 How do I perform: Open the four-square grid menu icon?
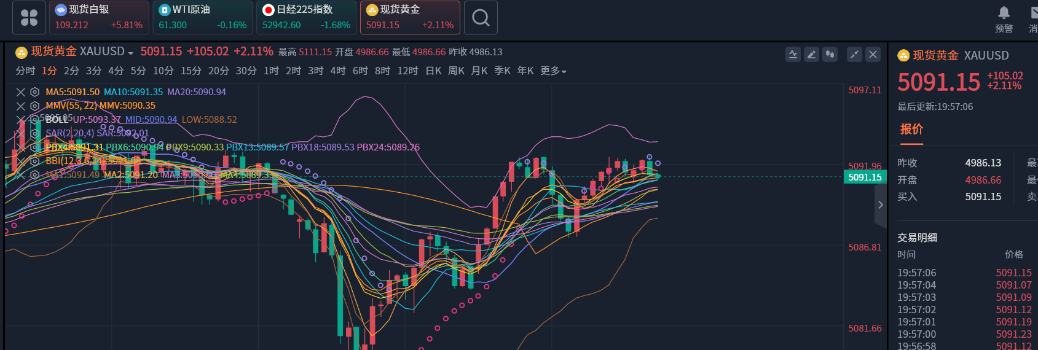[29, 18]
